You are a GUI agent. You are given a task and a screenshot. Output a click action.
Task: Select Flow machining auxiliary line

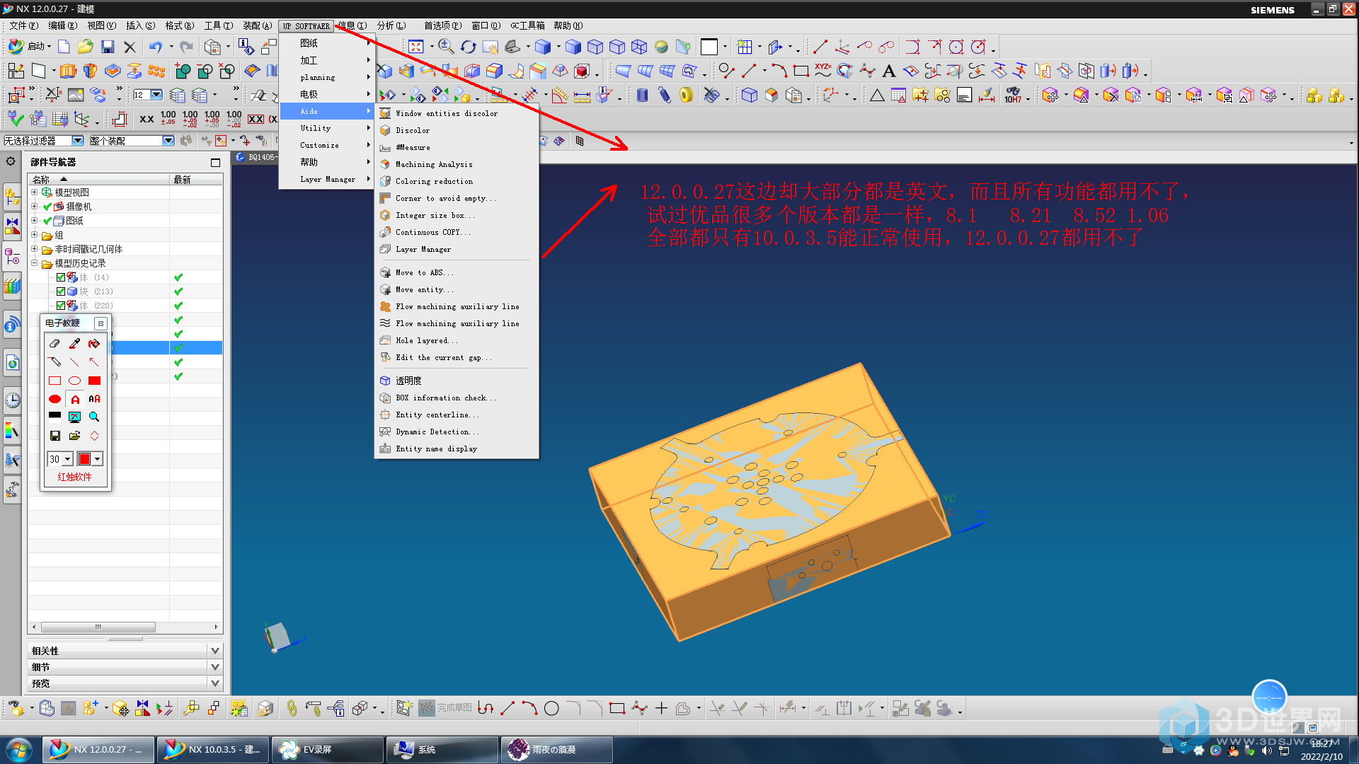[456, 306]
